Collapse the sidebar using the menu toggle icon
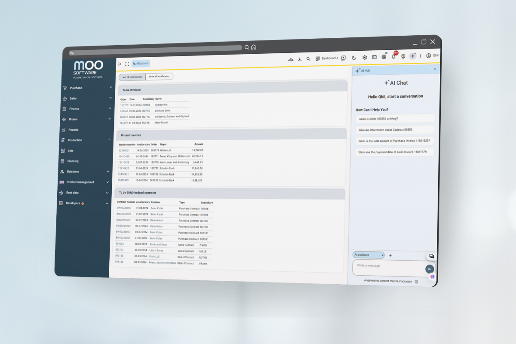Image resolution: width=516 pixels, height=344 pixels. point(119,64)
